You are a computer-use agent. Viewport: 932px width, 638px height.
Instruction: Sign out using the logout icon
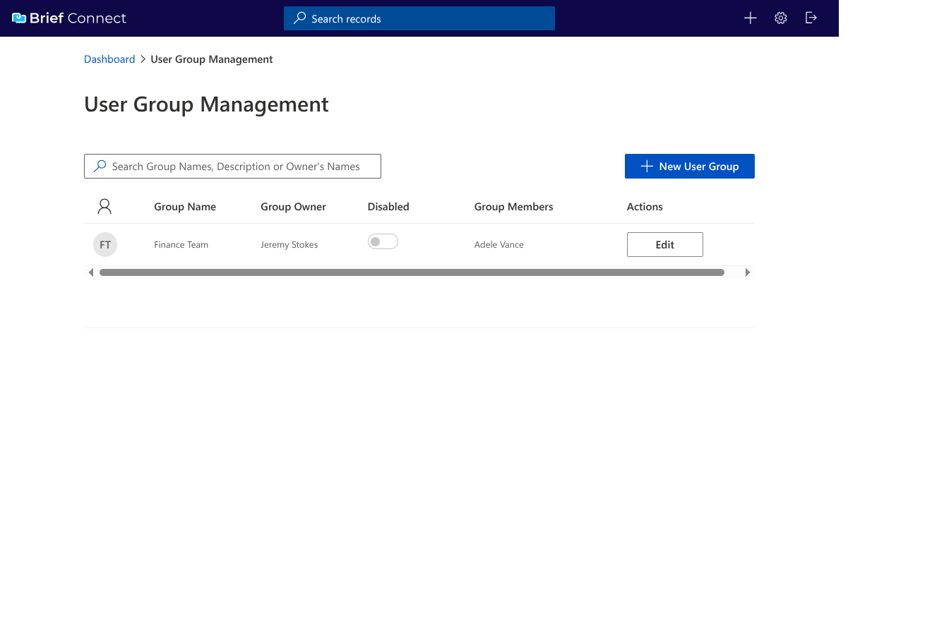[x=811, y=18]
